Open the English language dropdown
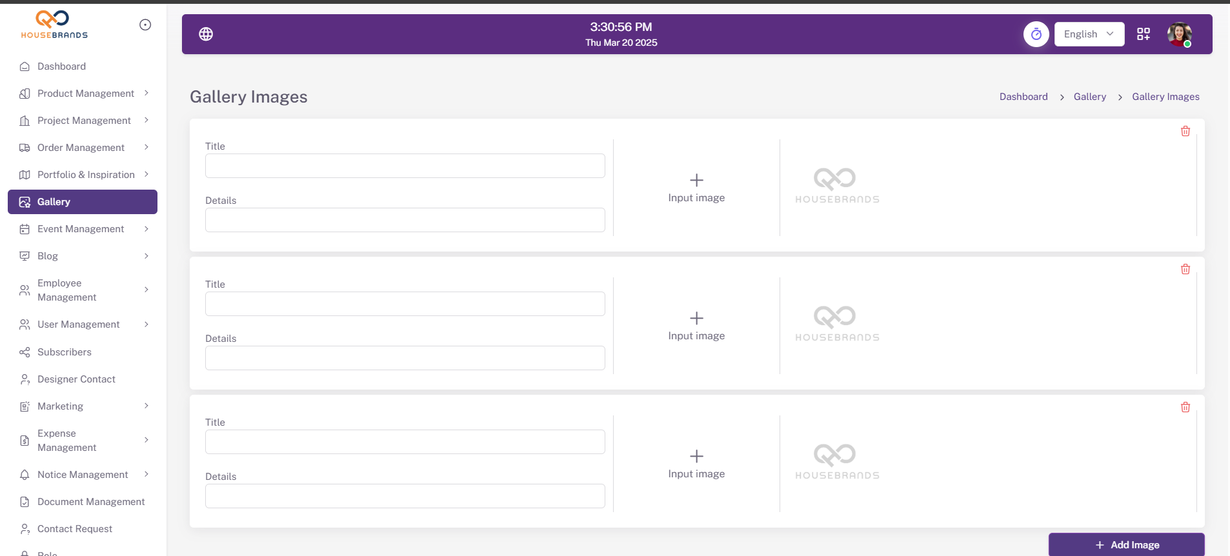The height and width of the screenshot is (556, 1230). coord(1089,34)
